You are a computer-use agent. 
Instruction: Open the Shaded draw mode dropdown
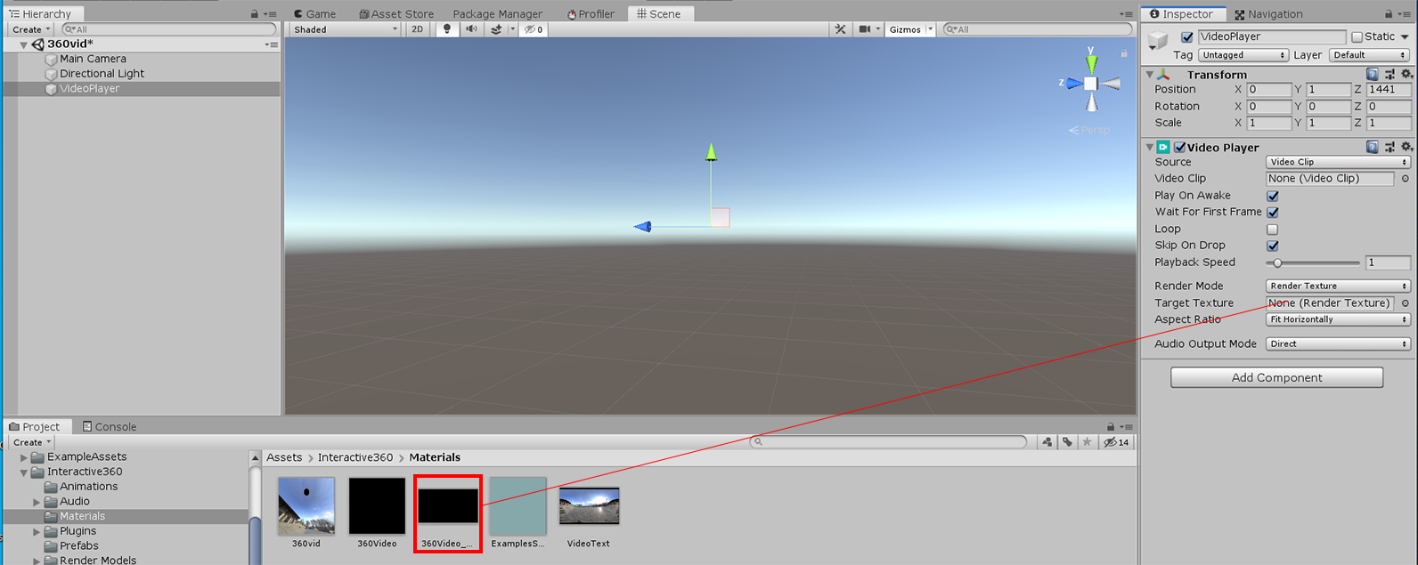coord(346,29)
